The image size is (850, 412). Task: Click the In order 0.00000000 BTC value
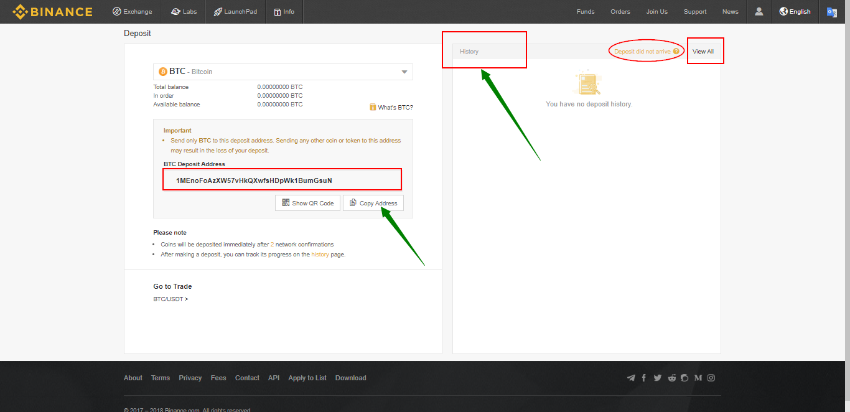click(x=280, y=96)
